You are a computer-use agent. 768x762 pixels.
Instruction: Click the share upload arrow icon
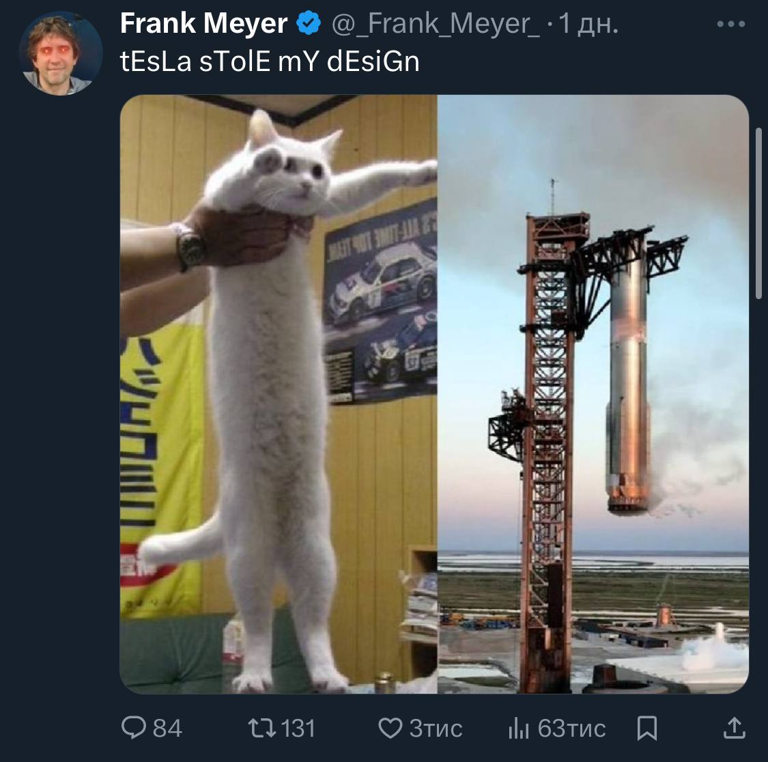pos(733,728)
